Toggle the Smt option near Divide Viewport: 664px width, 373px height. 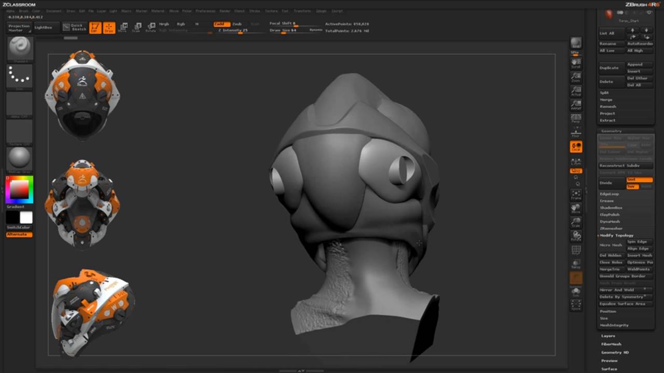click(639, 180)
